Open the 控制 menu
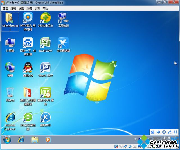Screen dimensions: 180x150 pyautogui.click(x=13, y=8)
